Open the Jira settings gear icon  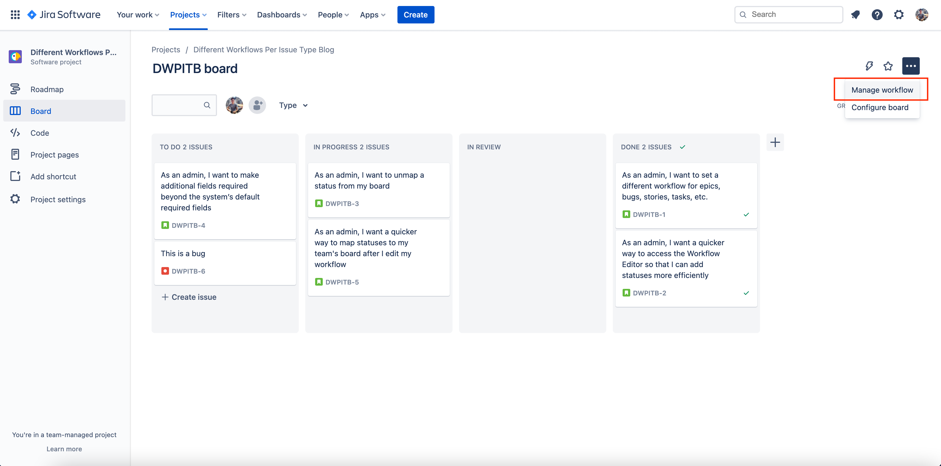click(x=899, y=15)
